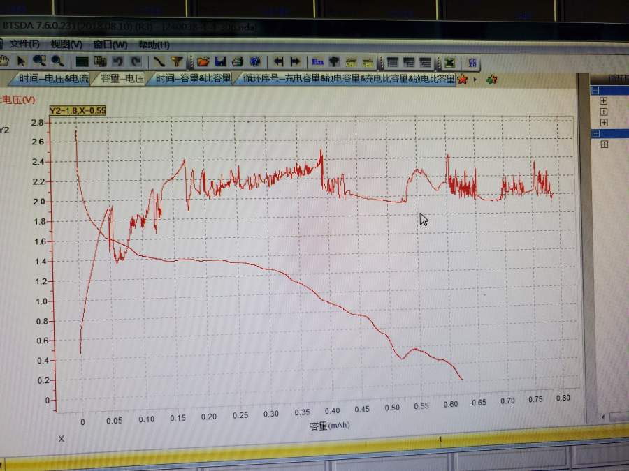Click the green star add-tab icon
Screen dimensions: 629x471
[491, 80]
